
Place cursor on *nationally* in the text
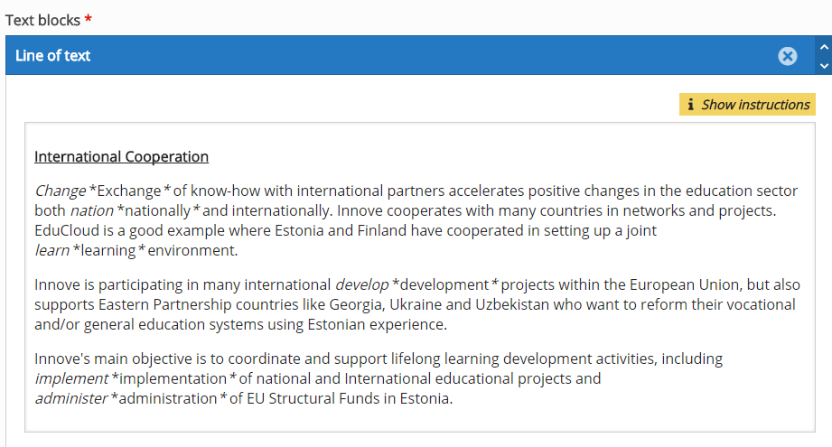(x=158, y=211)
